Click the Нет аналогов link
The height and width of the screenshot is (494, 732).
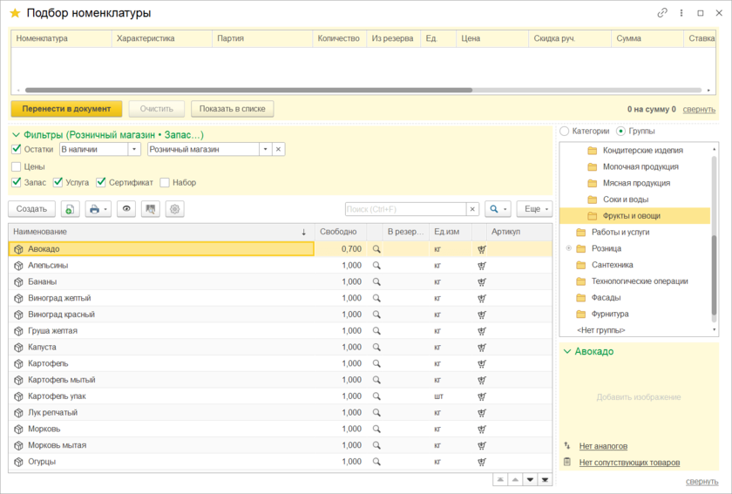[x=603, y=446]
